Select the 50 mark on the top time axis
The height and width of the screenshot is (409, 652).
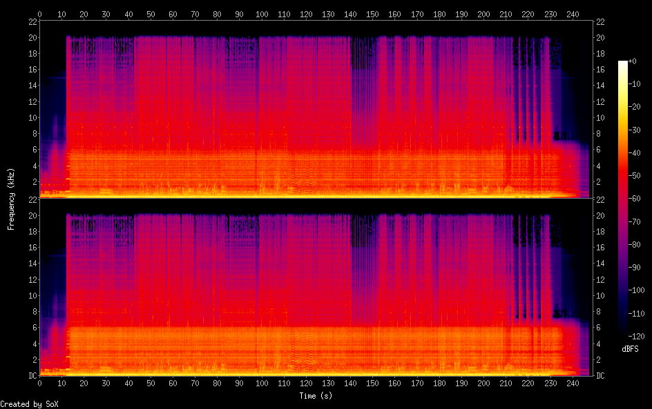150,14
